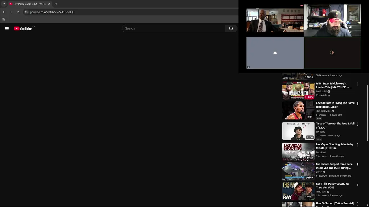
Task: Open the Las Vegas Shooting thumbnail
Action: 298,152
